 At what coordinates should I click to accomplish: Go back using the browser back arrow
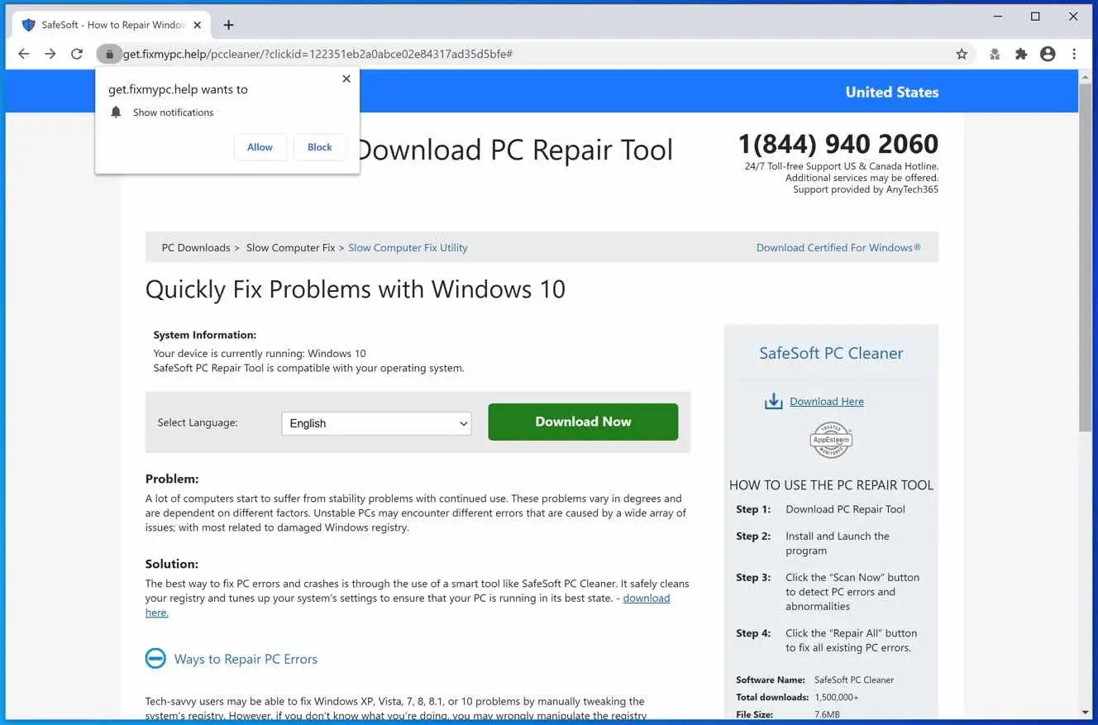click(24, 54)
